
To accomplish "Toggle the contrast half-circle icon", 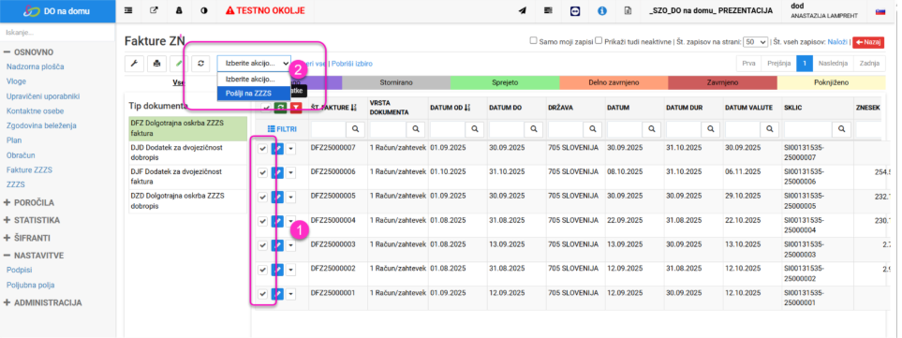I will click(x=203, y=10).
